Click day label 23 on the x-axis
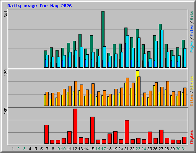This screenshot has width=196, height=153. pos(138,149)
